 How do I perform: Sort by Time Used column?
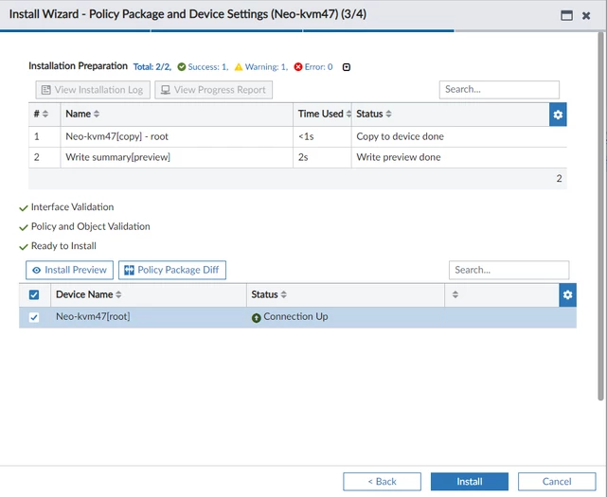pos(348,114)
